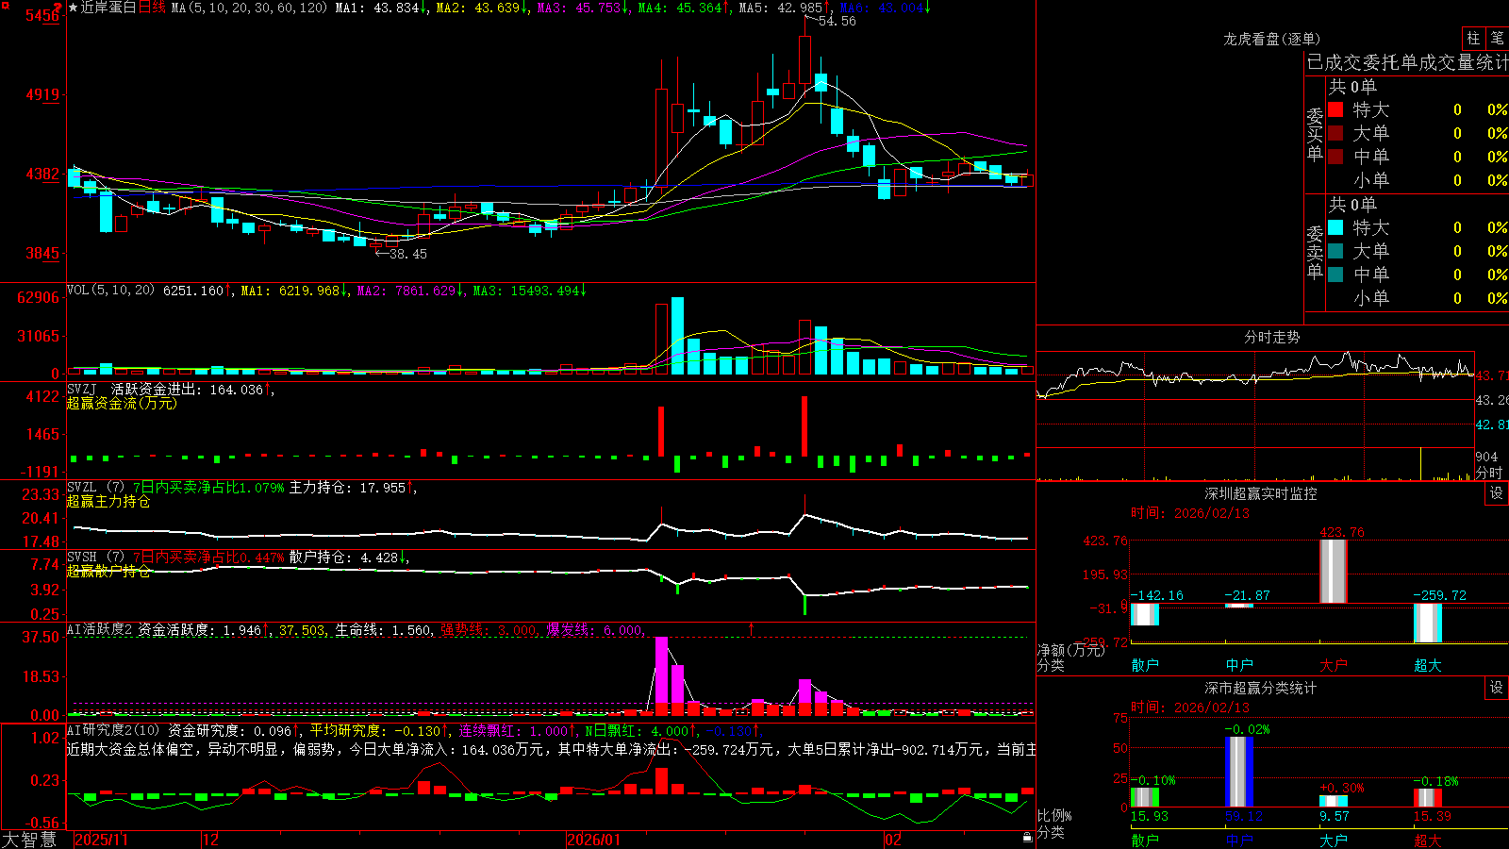The image size is (1509, 849).
Task: Click the dark red 大单 buy-order swatch
Action: point(1335,133)
